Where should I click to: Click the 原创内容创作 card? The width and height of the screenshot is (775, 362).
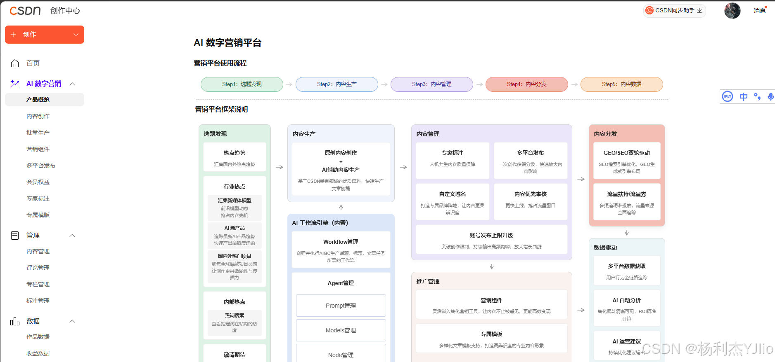point(341,169)
